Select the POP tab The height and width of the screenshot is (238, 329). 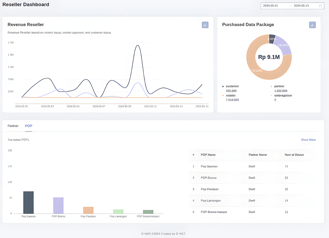[x=29, y=126]
